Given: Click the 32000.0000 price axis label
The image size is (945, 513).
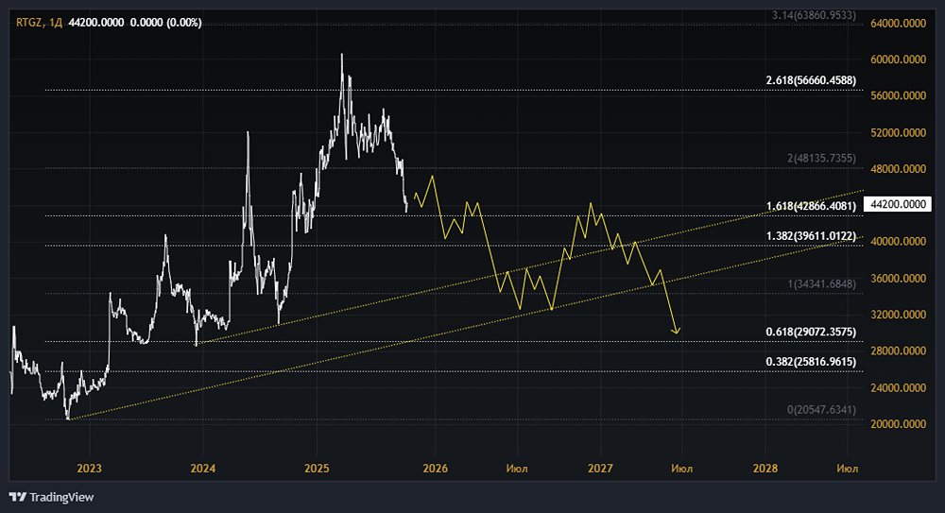Looking at the screenshot, I should pos(898,315).
